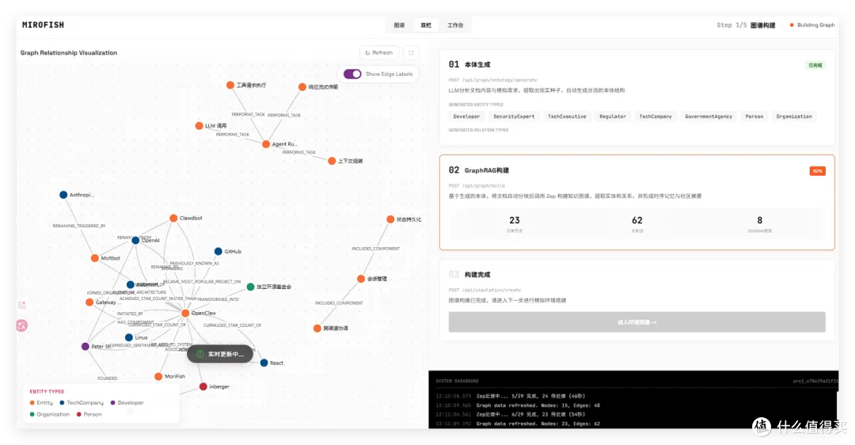Select the Gateway graph node
The image size is (855, 445).
89,302
